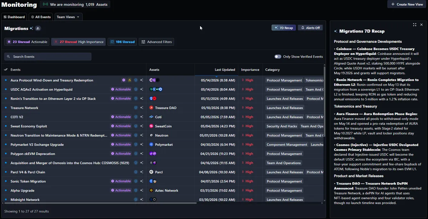This screenshot has width=428, height=219.
Task: Sort by Events column header
Action: point(15,70)
